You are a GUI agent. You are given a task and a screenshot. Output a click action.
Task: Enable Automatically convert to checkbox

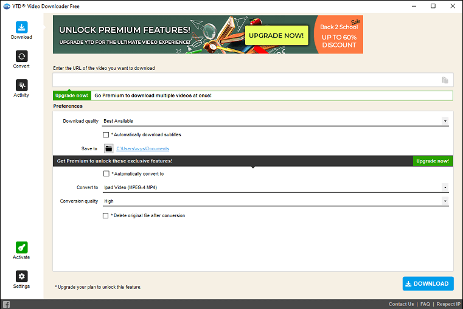click(106, 173)
